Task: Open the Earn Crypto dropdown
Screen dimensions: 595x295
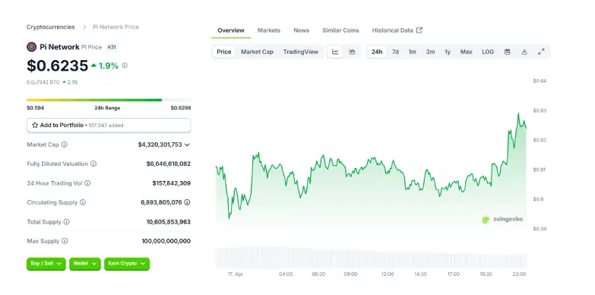Action: 127,264
